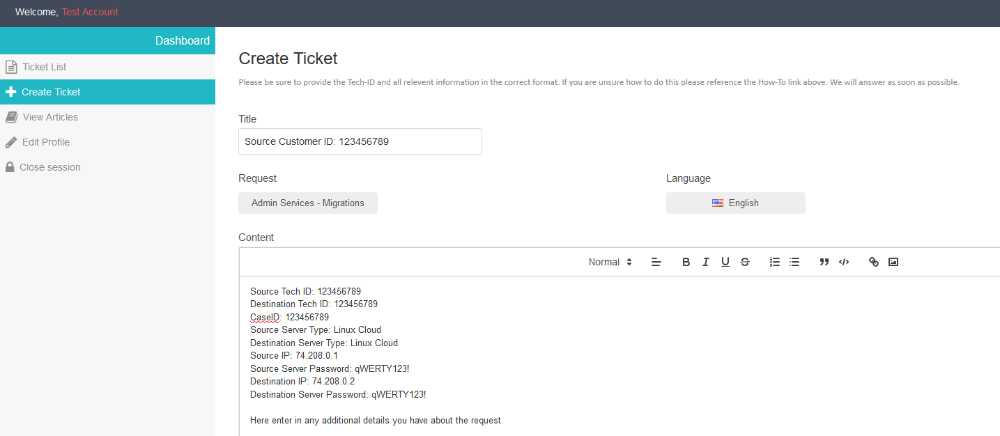Insert a blockquote in content
The image size is (1000, 436).
824,262
